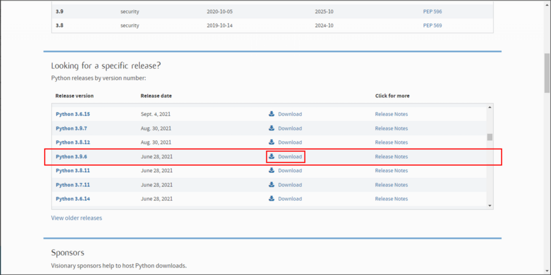Click download icon for Python 3.9.6
This screenshot has width=551, height=275.
point(272,157)
